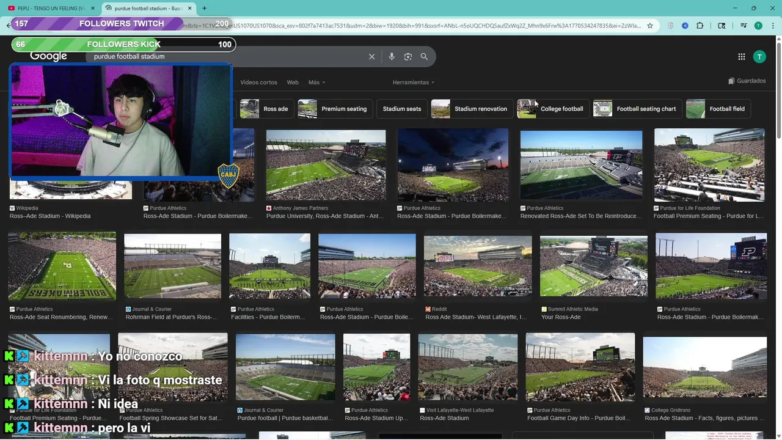This screenshot has width=782, height=440.
Task: Go back with the browser back arrow
Action: pyautogui.click(x=9, y=26)
